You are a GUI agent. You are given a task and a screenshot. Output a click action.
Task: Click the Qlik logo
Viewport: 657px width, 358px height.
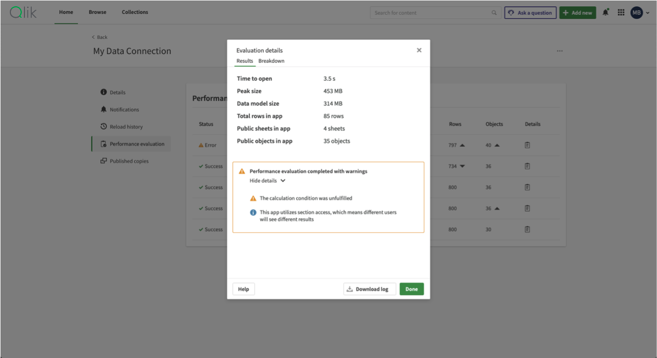pos(23,12)
